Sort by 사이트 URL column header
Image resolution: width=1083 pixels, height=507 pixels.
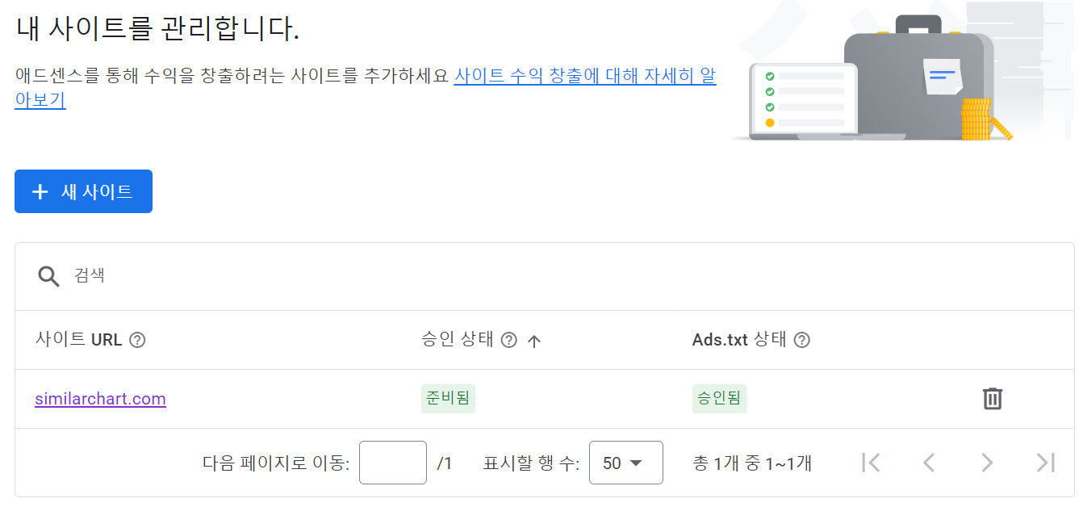[78, 340]
